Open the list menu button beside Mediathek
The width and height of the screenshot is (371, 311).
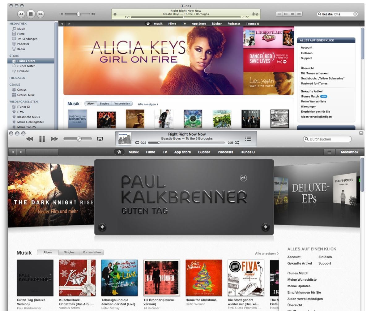329,152
